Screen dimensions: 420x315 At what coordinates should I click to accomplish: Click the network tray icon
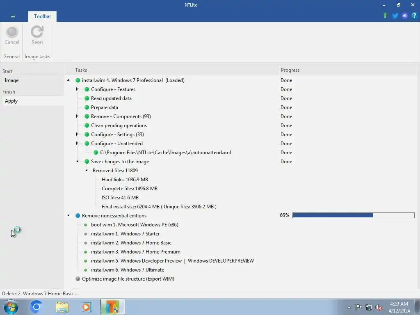click(x=369, y=307)
